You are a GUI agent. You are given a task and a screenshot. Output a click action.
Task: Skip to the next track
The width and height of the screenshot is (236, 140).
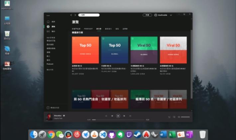pyautogui.click(x=124, y=116)
